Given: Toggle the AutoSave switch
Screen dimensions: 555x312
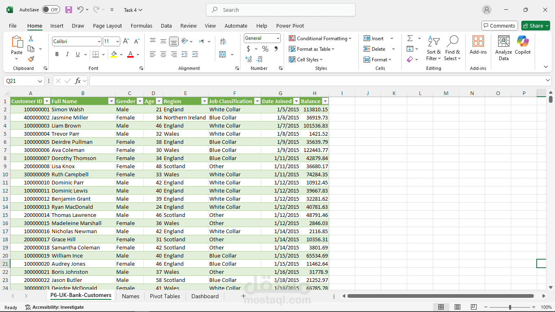Looking at the screenshot, I should pyautogui.click(x=51, y=10).
